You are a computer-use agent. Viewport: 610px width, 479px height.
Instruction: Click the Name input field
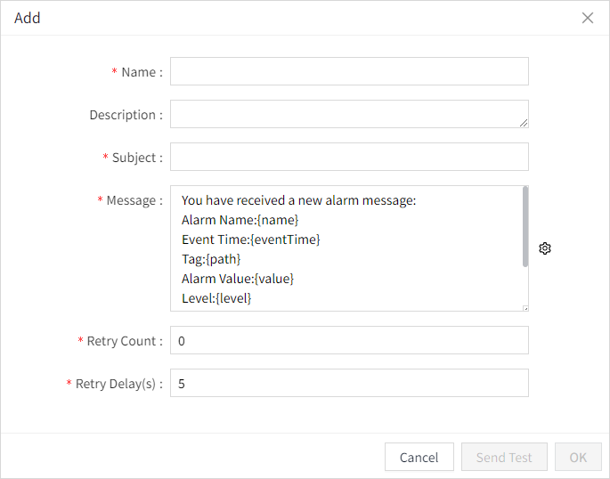(349, 71)
